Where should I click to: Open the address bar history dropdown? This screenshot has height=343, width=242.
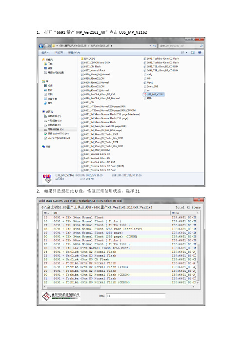tap(150, 46)
